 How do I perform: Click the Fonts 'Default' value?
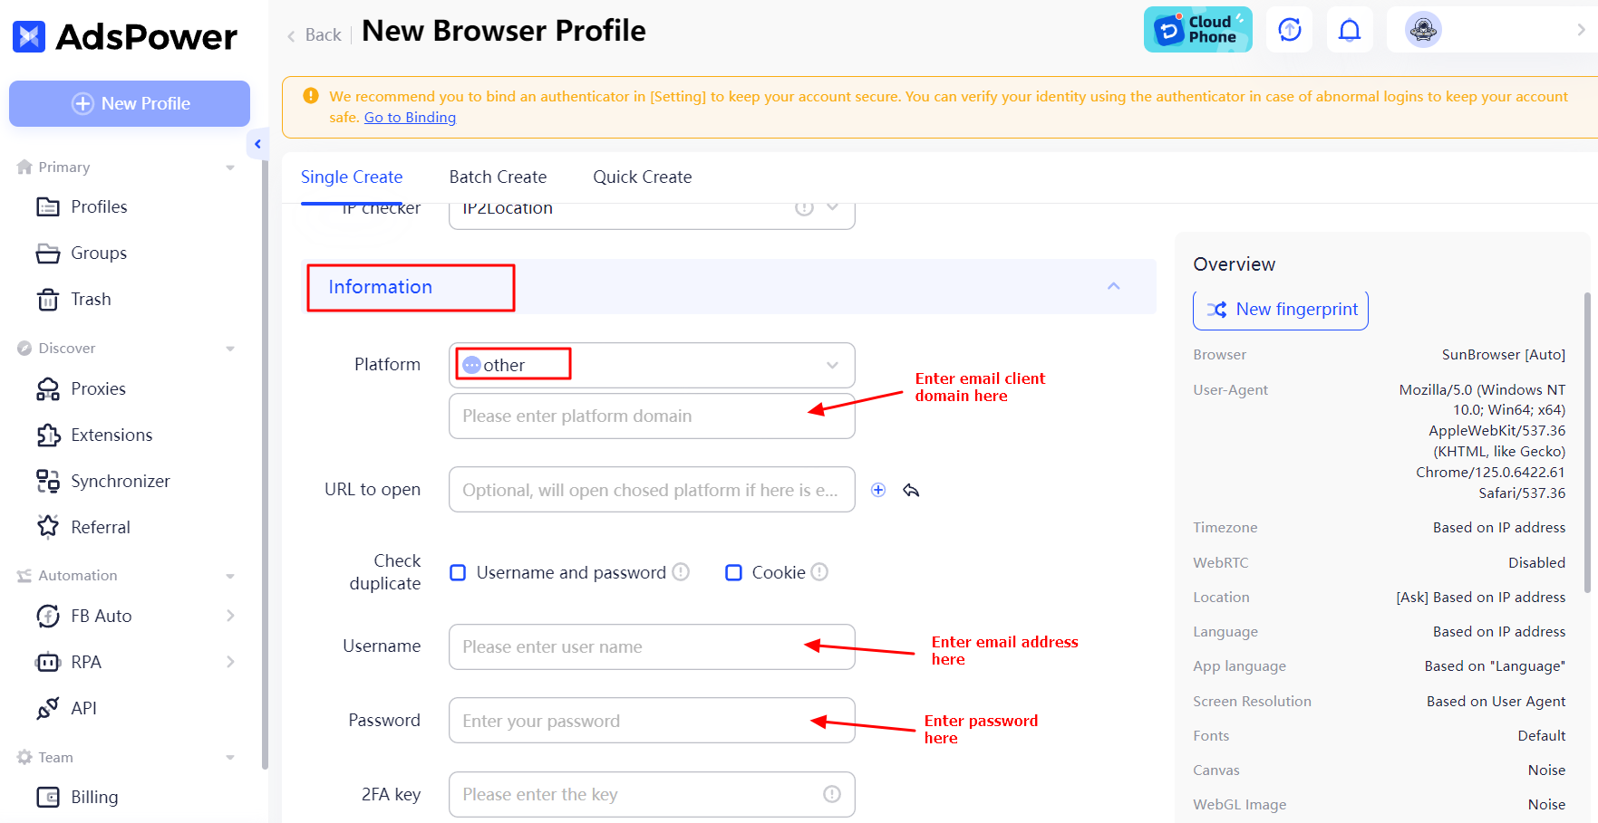coord(1542,735)
